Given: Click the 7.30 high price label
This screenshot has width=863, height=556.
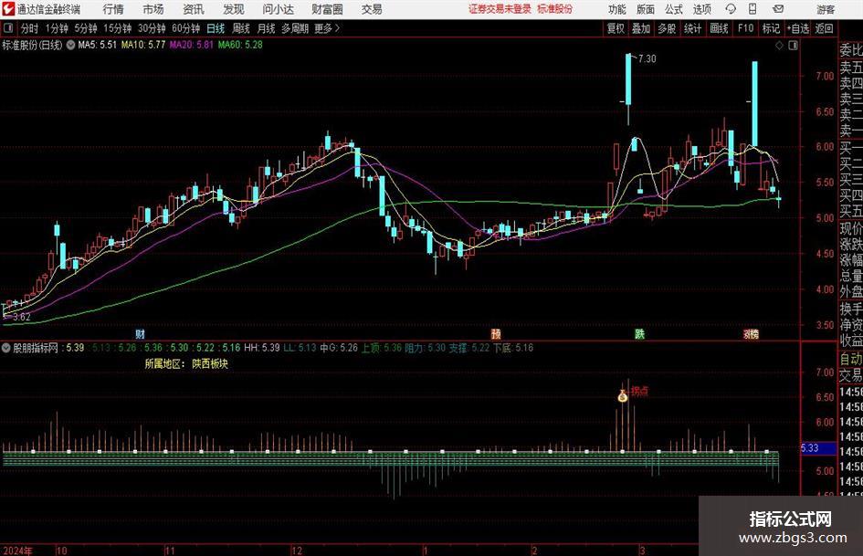Looking at the screenshot, I should tap(647, 59).
